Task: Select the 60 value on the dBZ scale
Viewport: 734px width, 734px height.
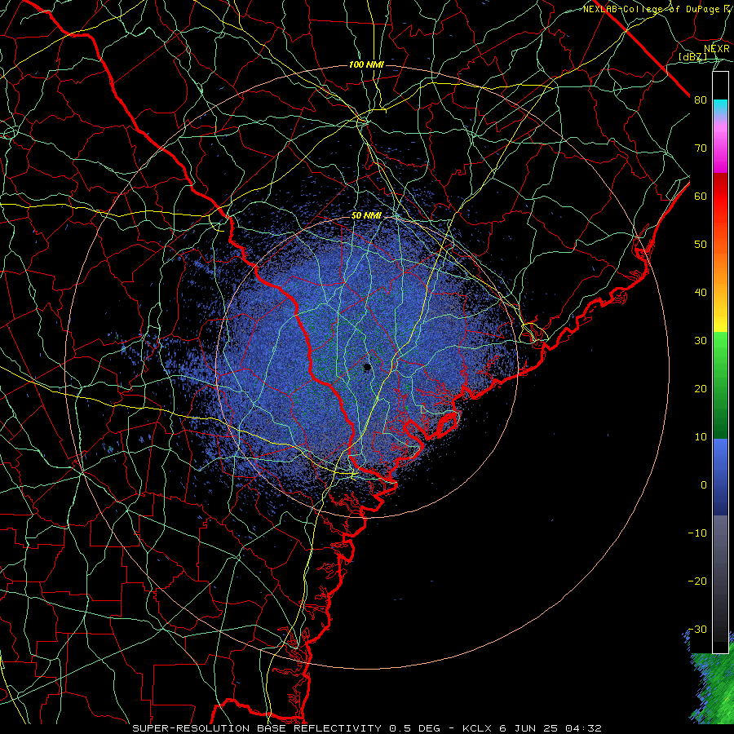Action: [x=701, y=196]
